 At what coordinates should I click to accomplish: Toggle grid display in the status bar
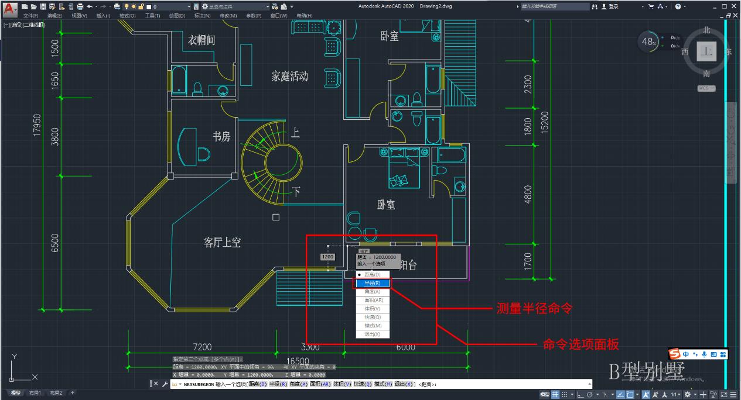555,395
